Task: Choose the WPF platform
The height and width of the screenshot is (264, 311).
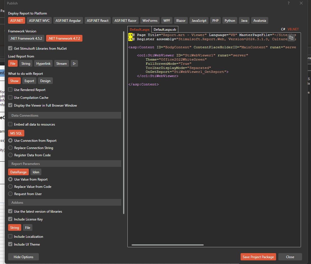Action: click(x=167, y=21)
